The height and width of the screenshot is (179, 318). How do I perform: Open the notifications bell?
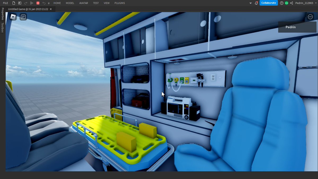tap(256, 3)
